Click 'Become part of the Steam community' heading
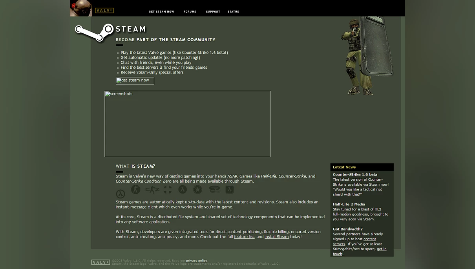The height and width of the screenshot is (269, 475). [x=166, y=40]
